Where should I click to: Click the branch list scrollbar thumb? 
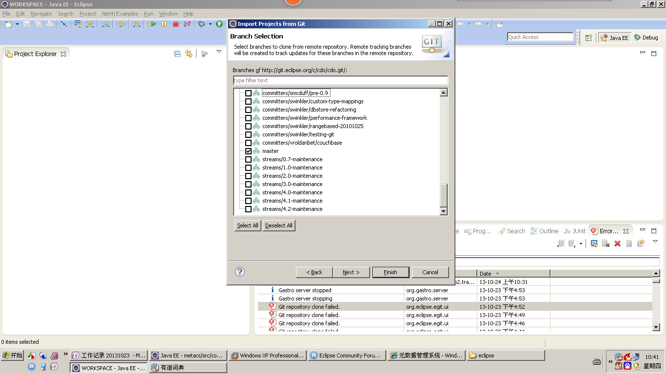pyautogui.click(x=443, y=196)
